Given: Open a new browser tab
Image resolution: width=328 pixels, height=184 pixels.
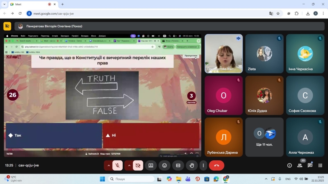Looking at the screenshot, I should (x=62, y=4).
